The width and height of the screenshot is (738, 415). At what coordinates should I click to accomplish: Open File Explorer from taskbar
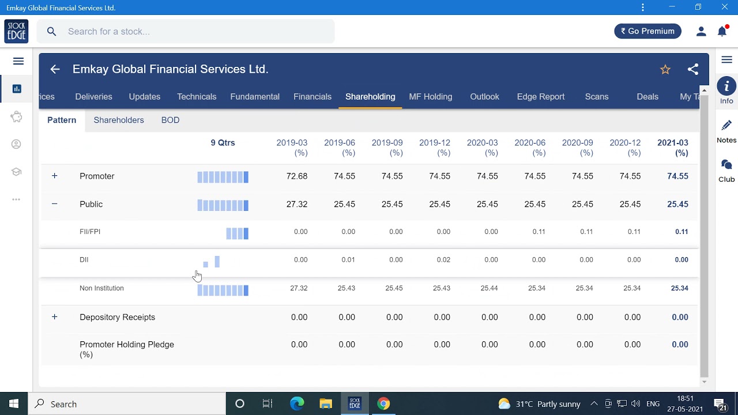(x=326, y=404)
